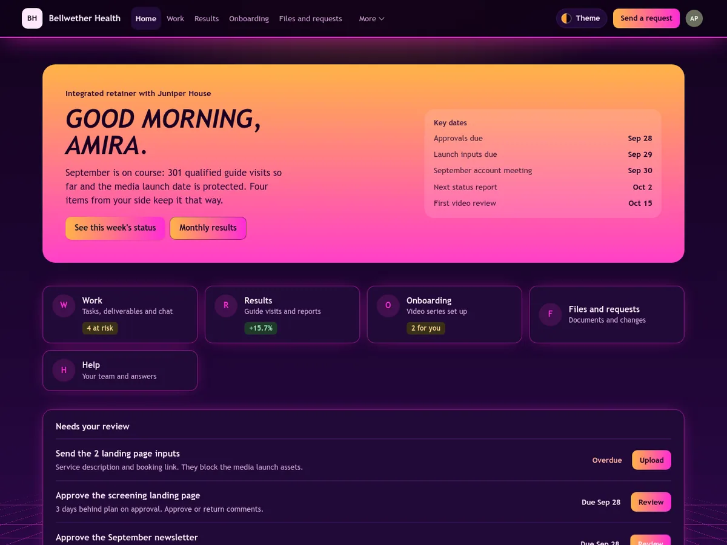Click the '+15.7%' badge
727x545 pixels.
pos(261,328)
